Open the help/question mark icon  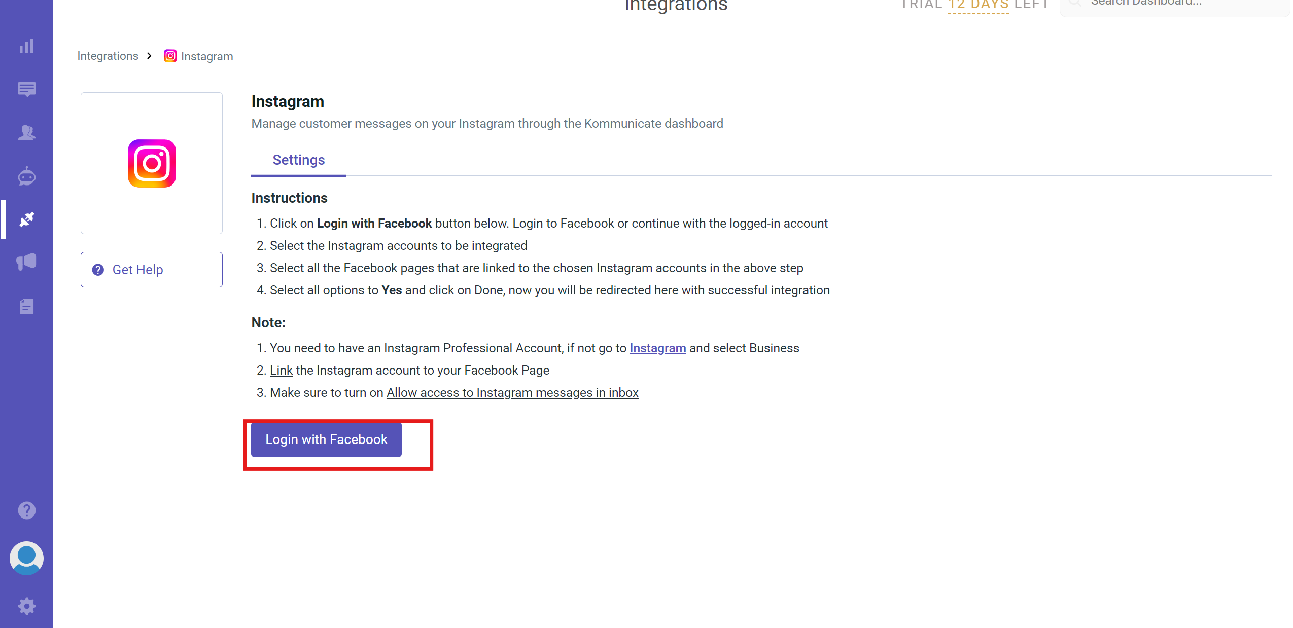pos(26,510)
